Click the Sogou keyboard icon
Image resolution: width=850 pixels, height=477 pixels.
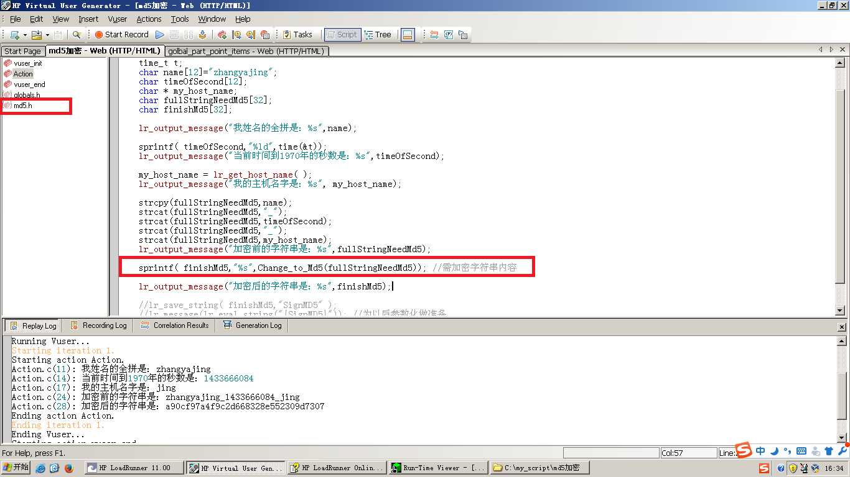tap(801, 451)
